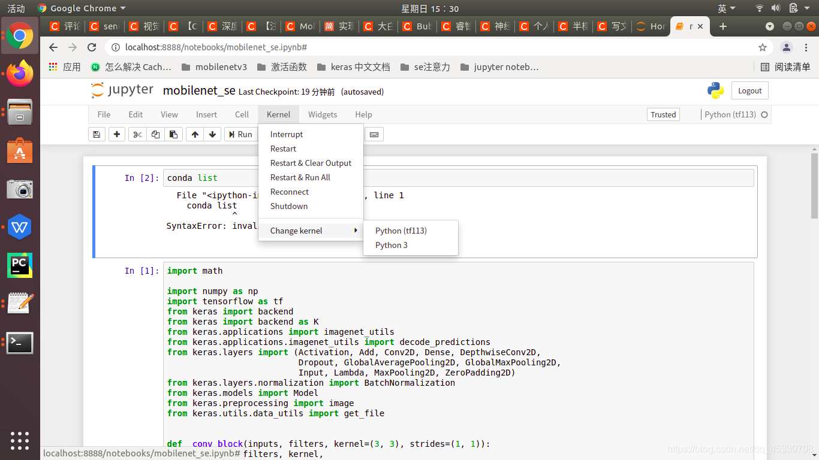Move selected cell down with arrow icon
This screenshot has height=460, width=819.
[x=212, y=134]
